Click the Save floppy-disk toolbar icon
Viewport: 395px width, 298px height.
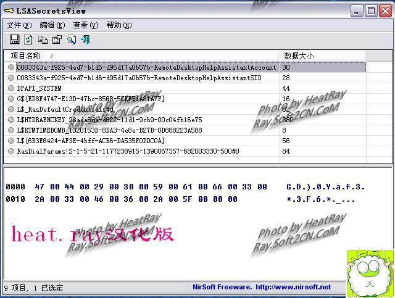point(14,39)
